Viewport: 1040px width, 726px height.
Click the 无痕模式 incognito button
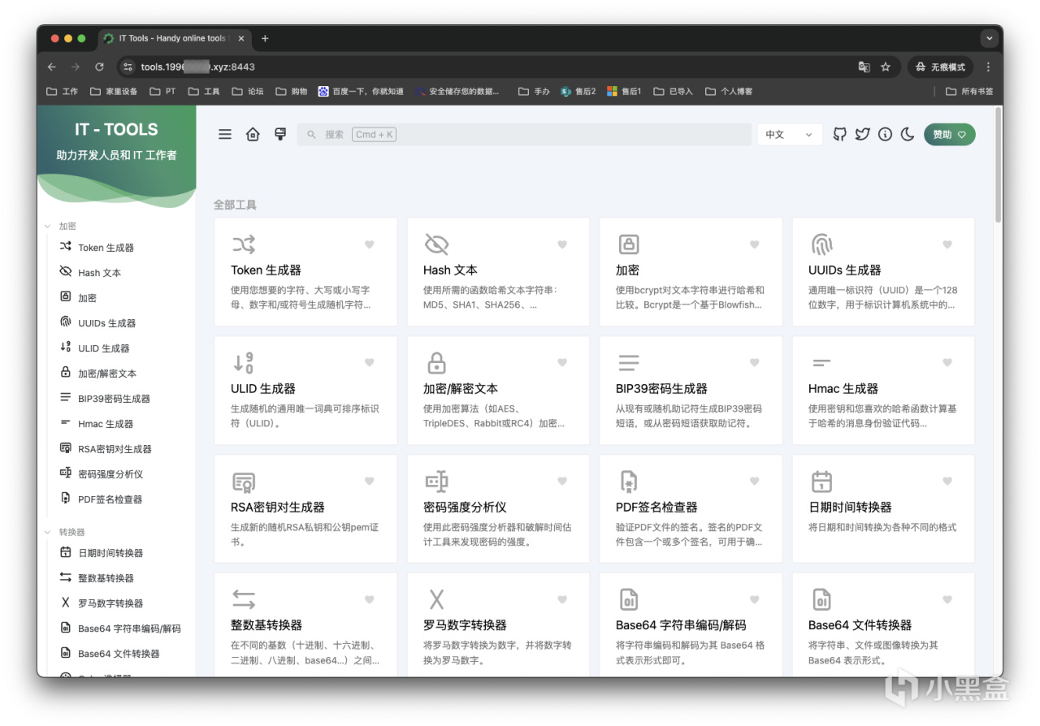tap(941, 67)
